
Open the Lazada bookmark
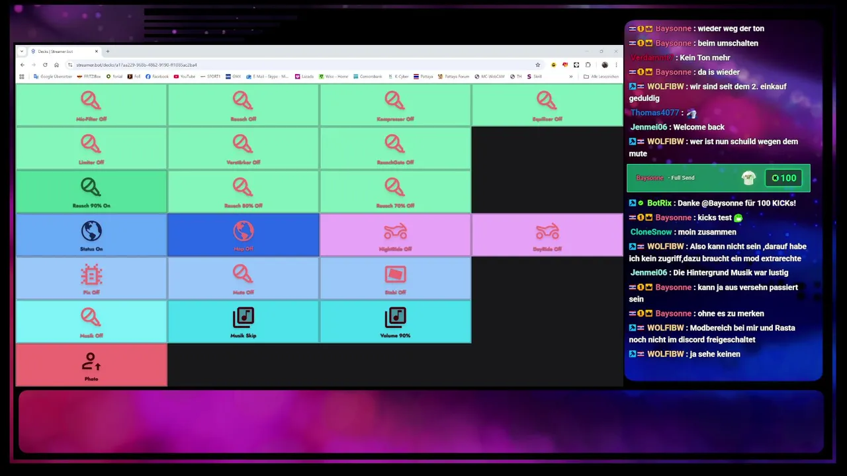coord(304,77)
